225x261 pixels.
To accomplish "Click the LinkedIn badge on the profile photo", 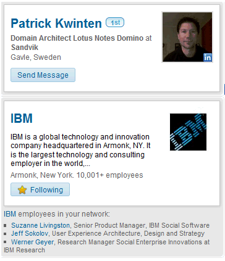I will pos(208,57).
